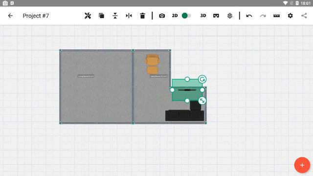Tap the red add button
The height and width of the screenshot is (176, 313).
tap(302, 165)
